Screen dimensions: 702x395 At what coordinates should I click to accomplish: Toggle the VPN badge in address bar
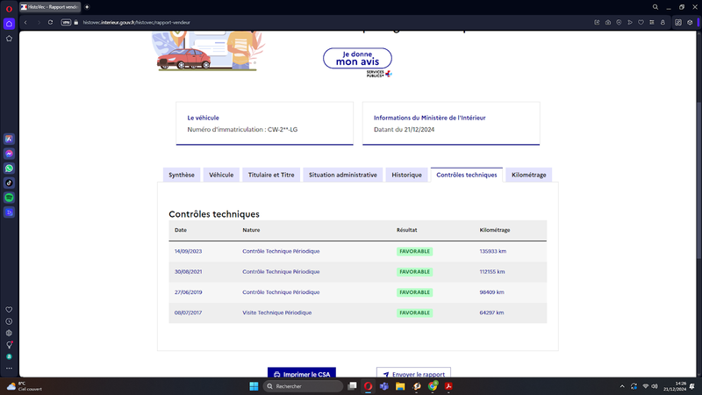[x=66, y=23]
